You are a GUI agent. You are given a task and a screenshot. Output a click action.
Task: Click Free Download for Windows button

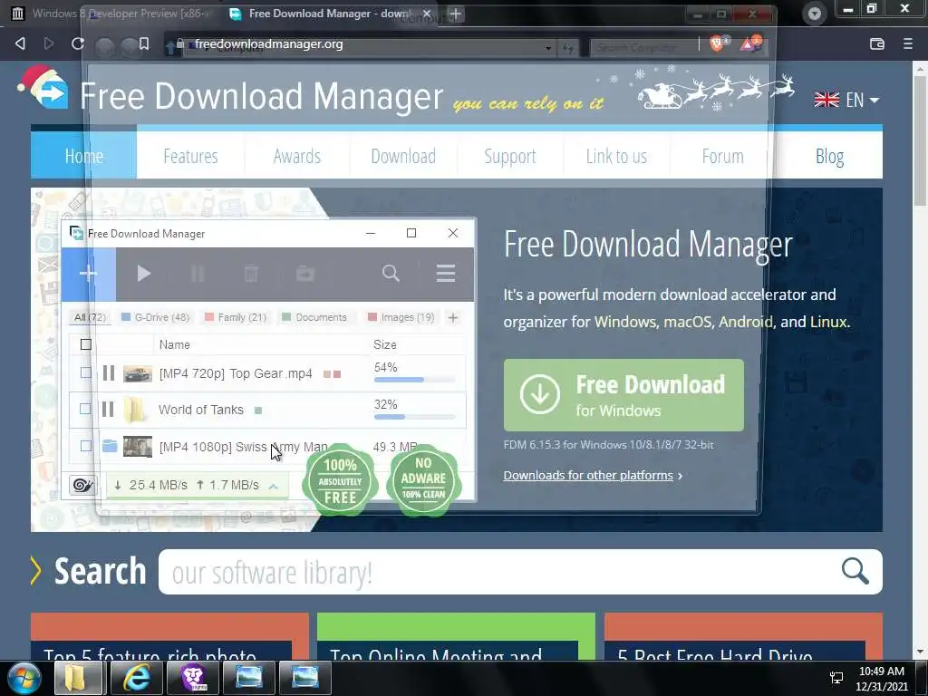click(x=623, y=395)
